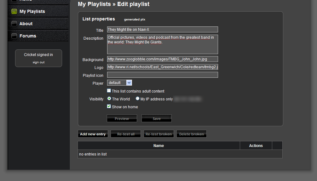The height and width of the screenshot is (181, 317).
Task: Open the generated plx link
Action: tap(135, 20)
